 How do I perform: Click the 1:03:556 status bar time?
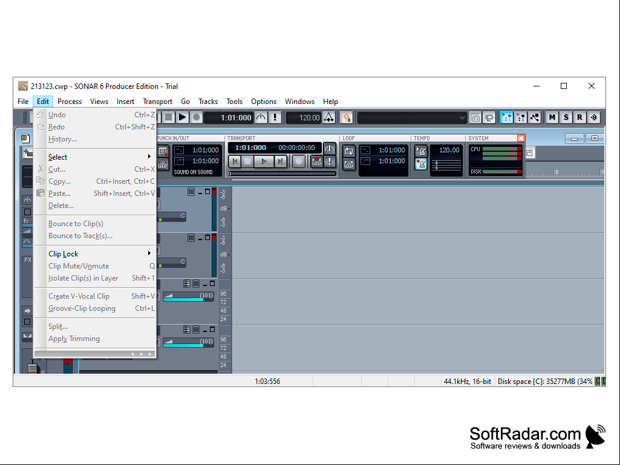(x=267, y=382)
